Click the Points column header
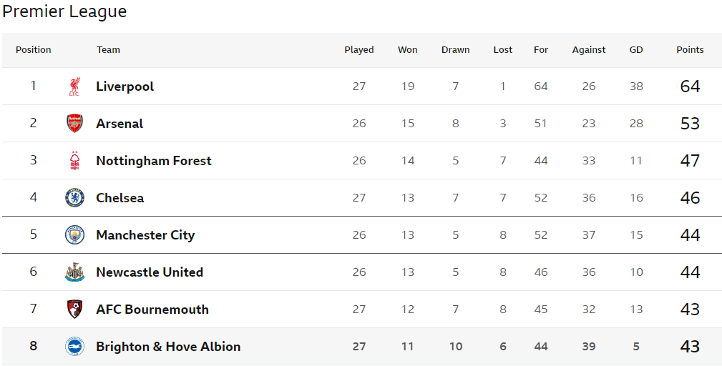The width and height of the screenshot is (722, 366). pos(690,49)
